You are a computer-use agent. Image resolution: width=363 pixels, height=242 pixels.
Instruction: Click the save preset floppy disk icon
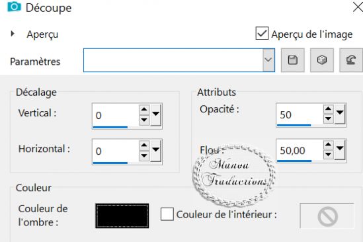click(x=293, y=60)
